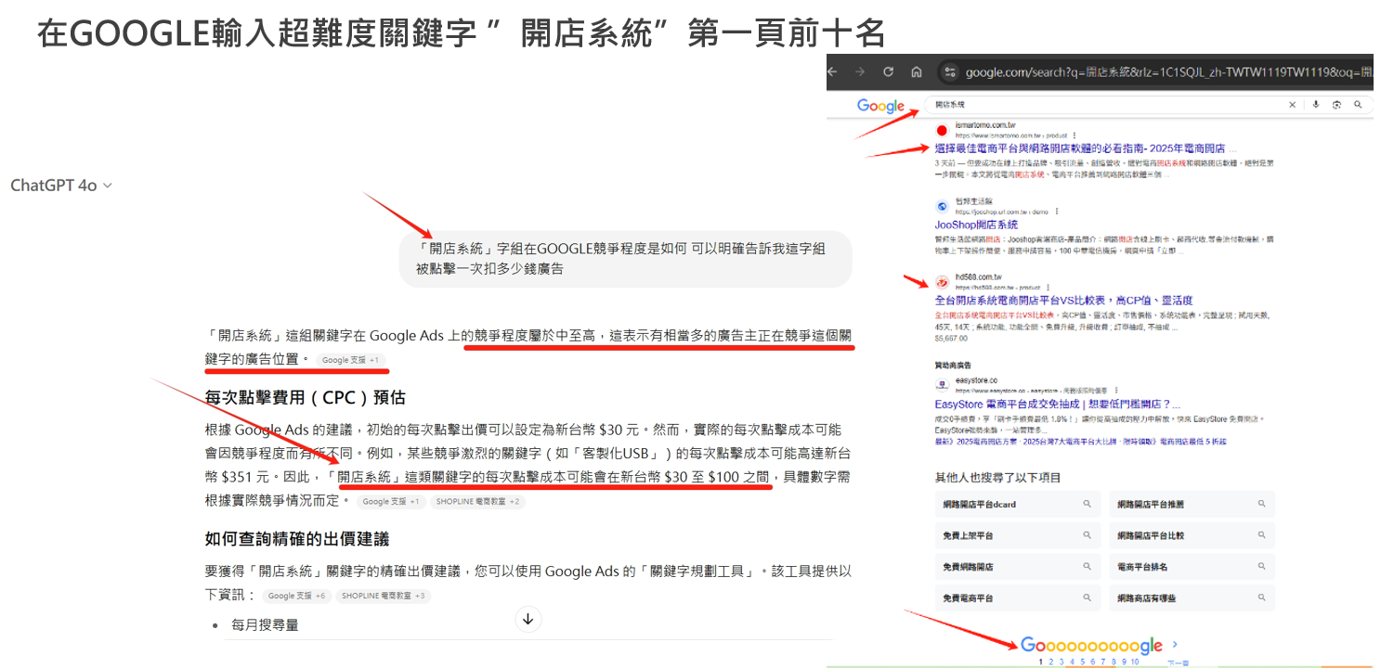
Task: Click the scroll-to-bottom down arrow button
Action: point(528,619)
